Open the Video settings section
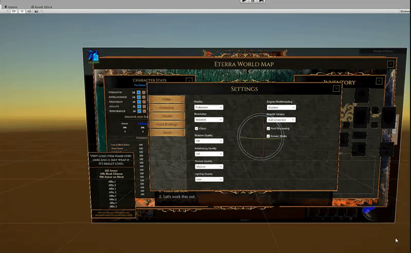 point(166,99)
